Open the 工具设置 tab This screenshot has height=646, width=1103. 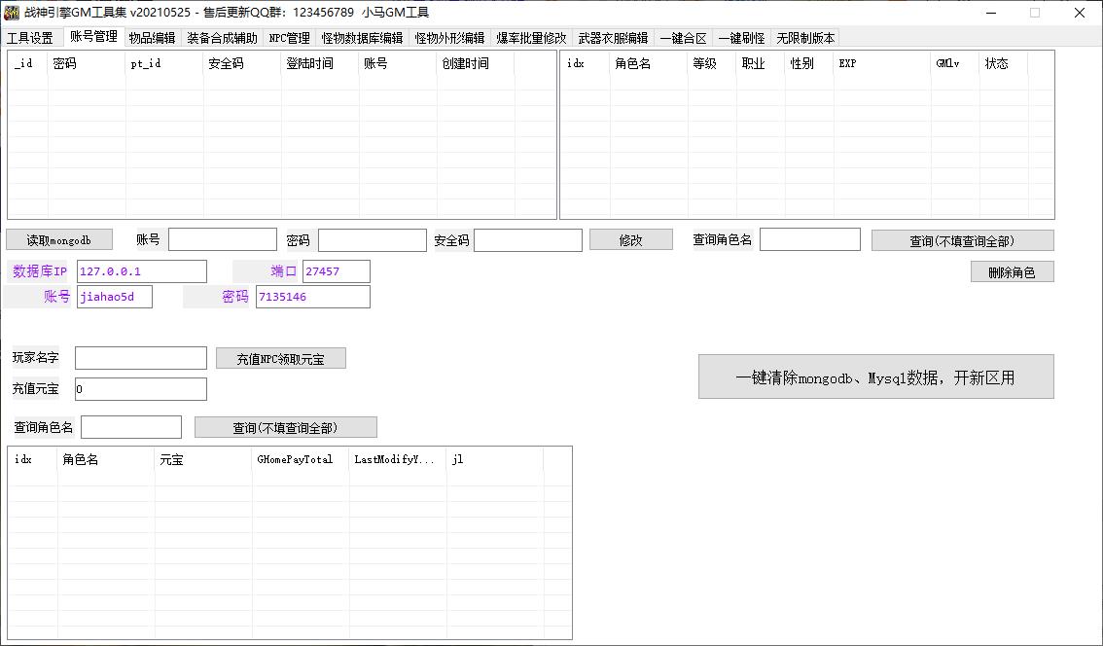pyautogui.click(x=30, y=38)
